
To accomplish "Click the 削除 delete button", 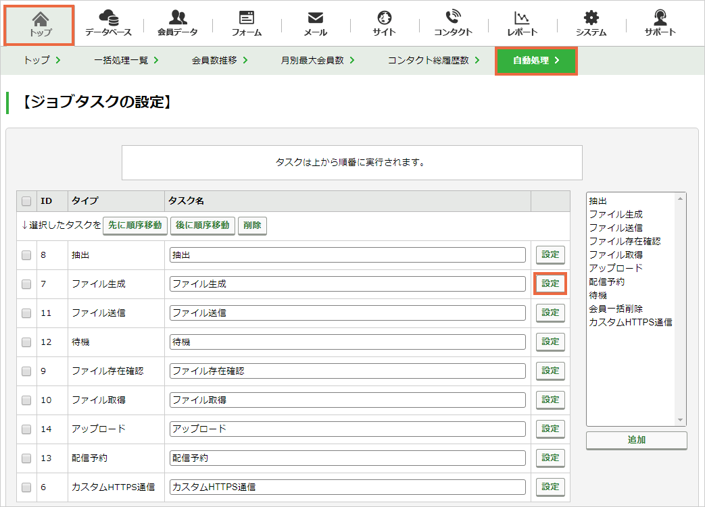I will [252, 225].
